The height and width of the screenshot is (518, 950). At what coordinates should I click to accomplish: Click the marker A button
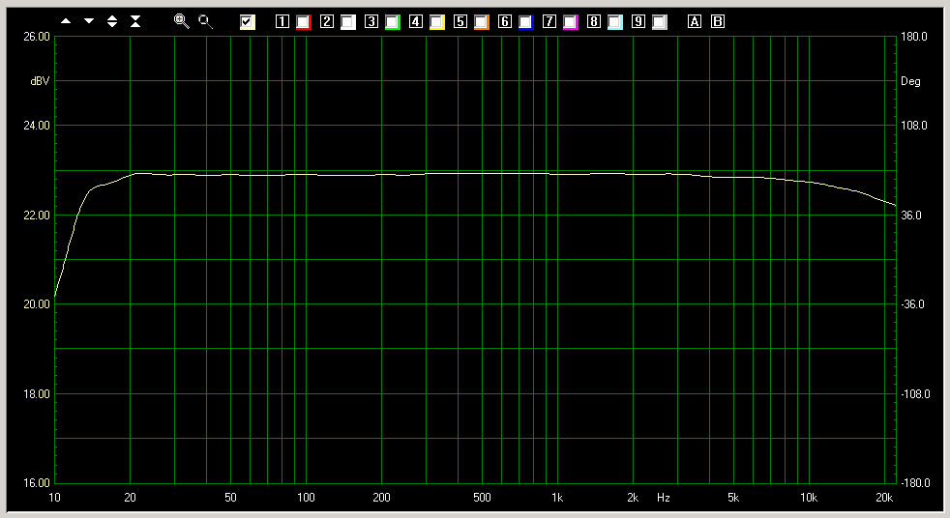tap(695, 22)
